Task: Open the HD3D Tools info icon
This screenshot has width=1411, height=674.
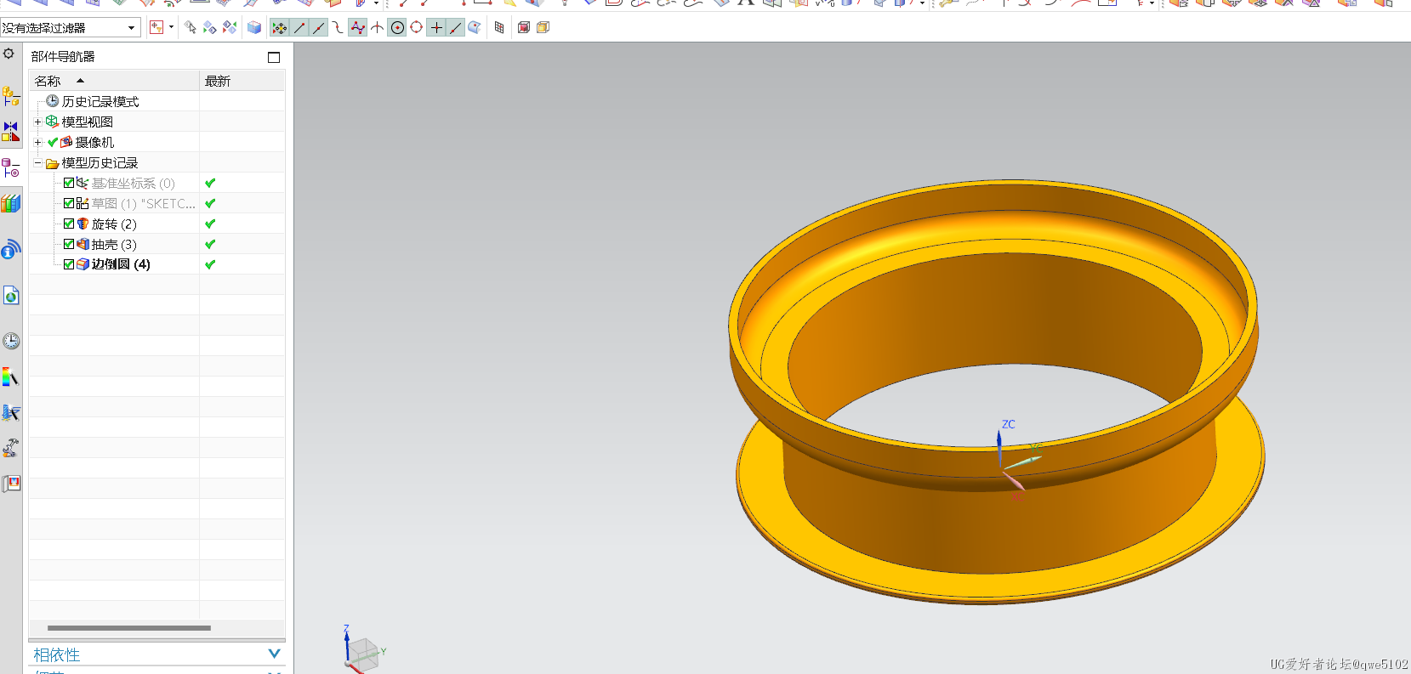Action: 10,249
